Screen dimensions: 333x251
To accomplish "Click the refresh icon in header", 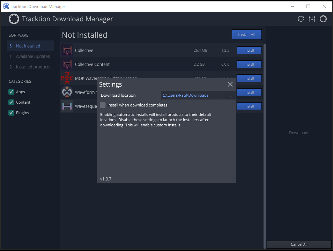I will [301, 19].
